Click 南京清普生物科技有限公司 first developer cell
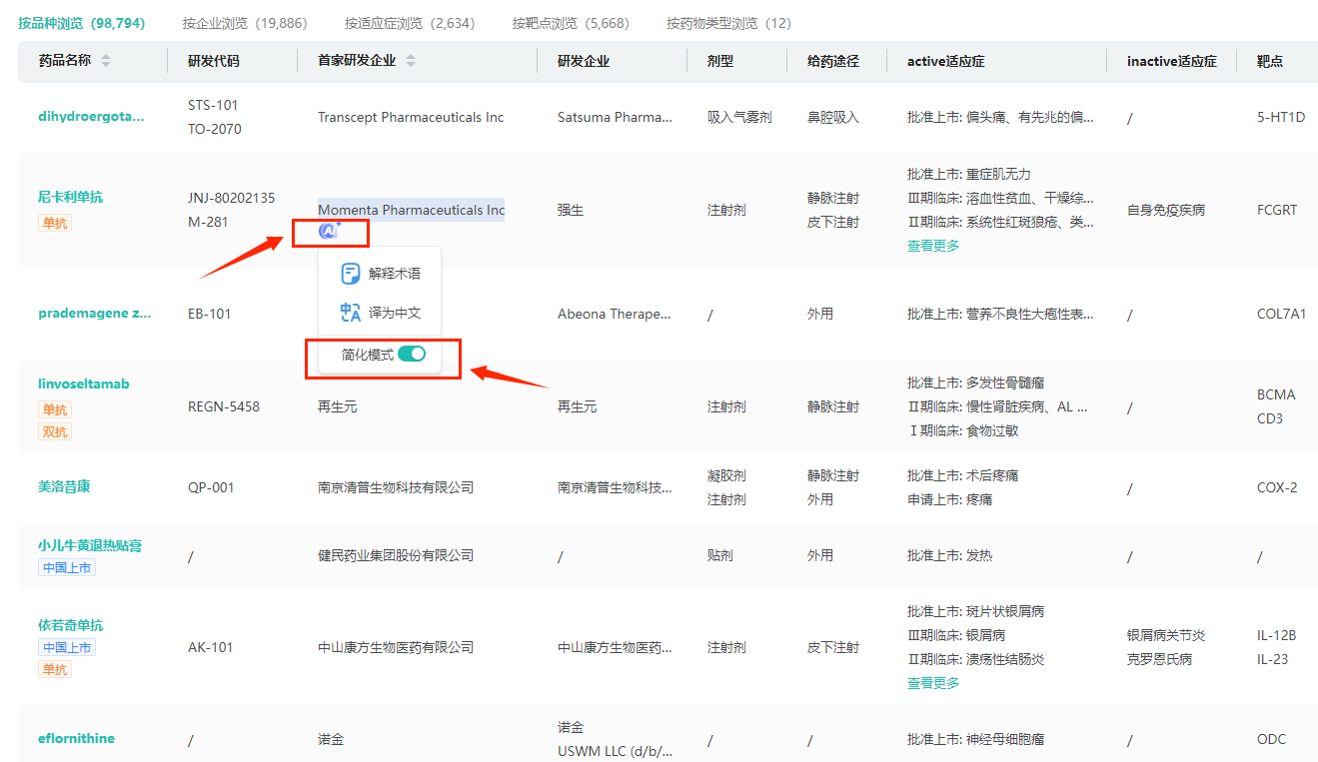 click(x=396, y=487)
